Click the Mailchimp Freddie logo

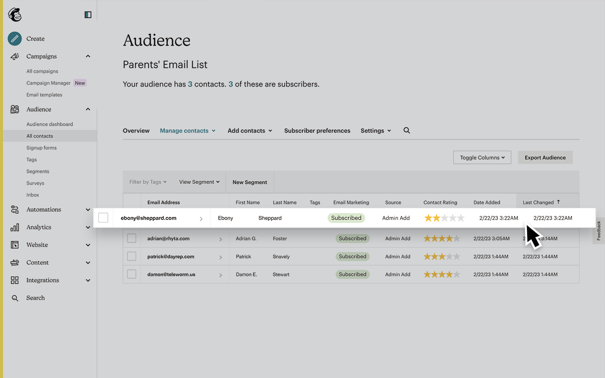pyautogui.click(x=15, y=14)
